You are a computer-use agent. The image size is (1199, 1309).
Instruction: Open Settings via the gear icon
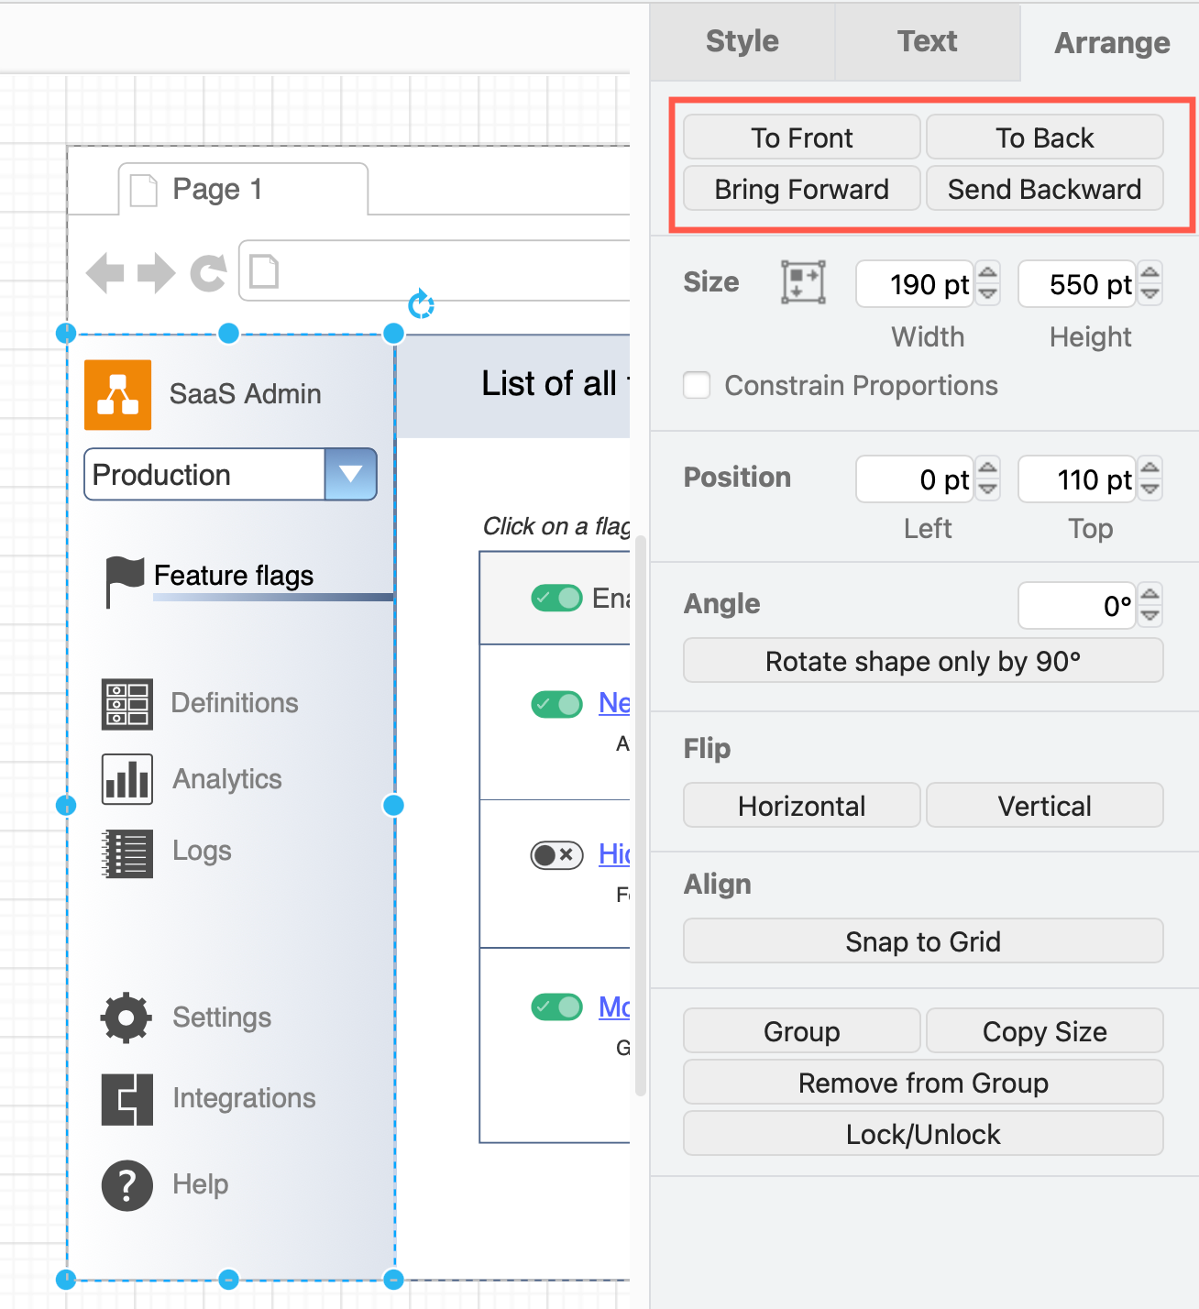tap(126, 1017)
